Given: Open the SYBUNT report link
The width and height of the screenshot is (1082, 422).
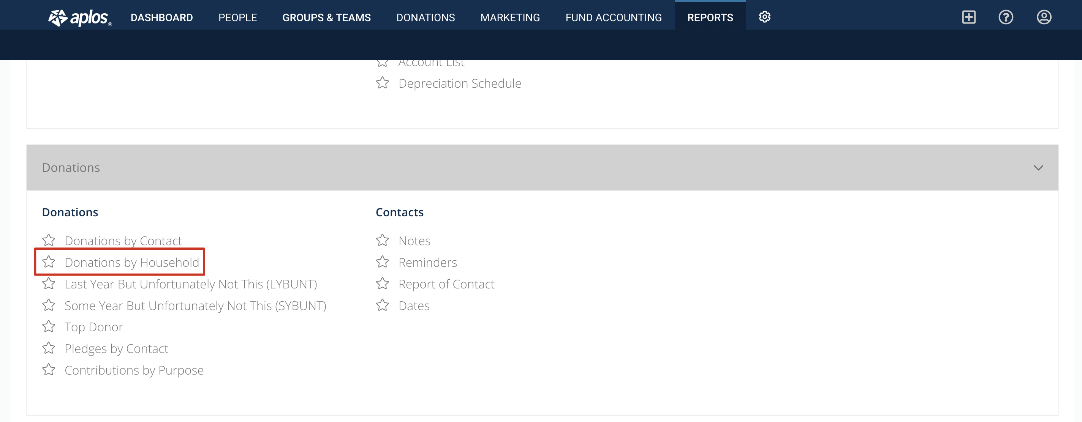Looking at the screenshot, I should 195,306.
